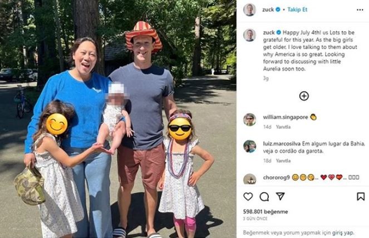Screen dimensions: 369x238
Task: Open comments via speech bubble icon
Action: click(264, 197)
